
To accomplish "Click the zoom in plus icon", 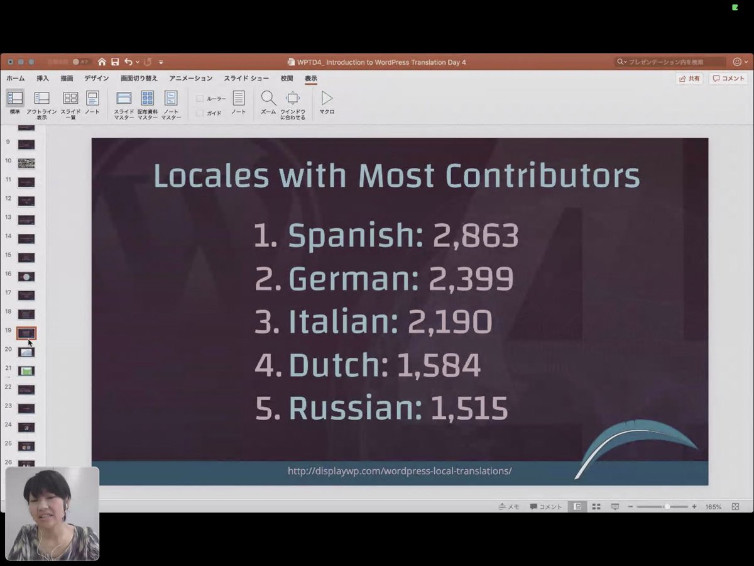I will tap(694, 507).
